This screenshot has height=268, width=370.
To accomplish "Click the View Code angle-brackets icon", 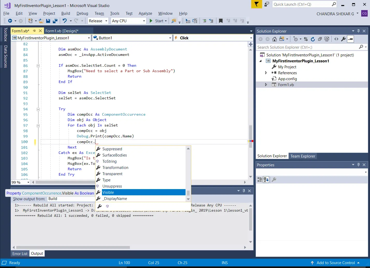I will click(336, 39).
